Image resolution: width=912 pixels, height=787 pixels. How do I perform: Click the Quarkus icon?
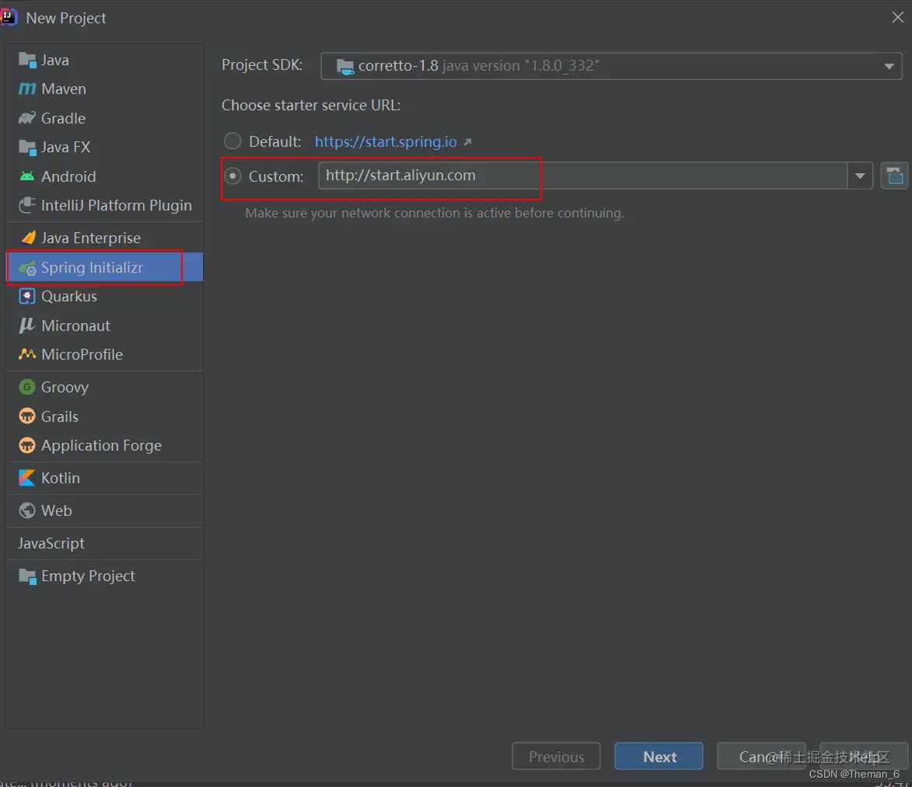pyautogui.click(x=27, y=297)
